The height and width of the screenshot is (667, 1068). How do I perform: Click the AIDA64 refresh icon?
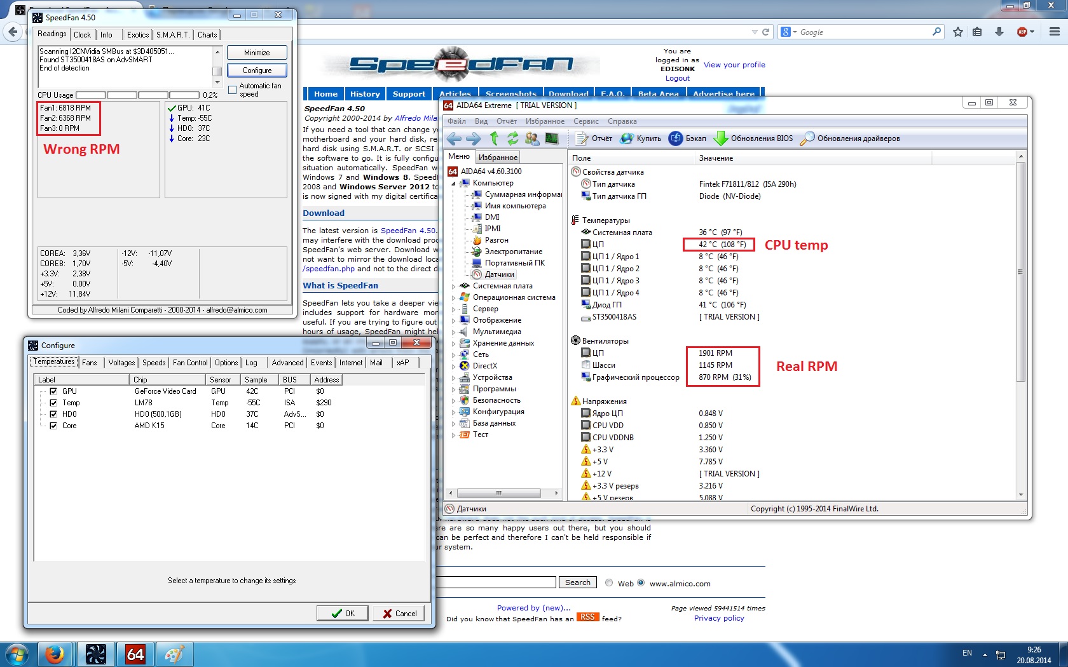(512, 138)
